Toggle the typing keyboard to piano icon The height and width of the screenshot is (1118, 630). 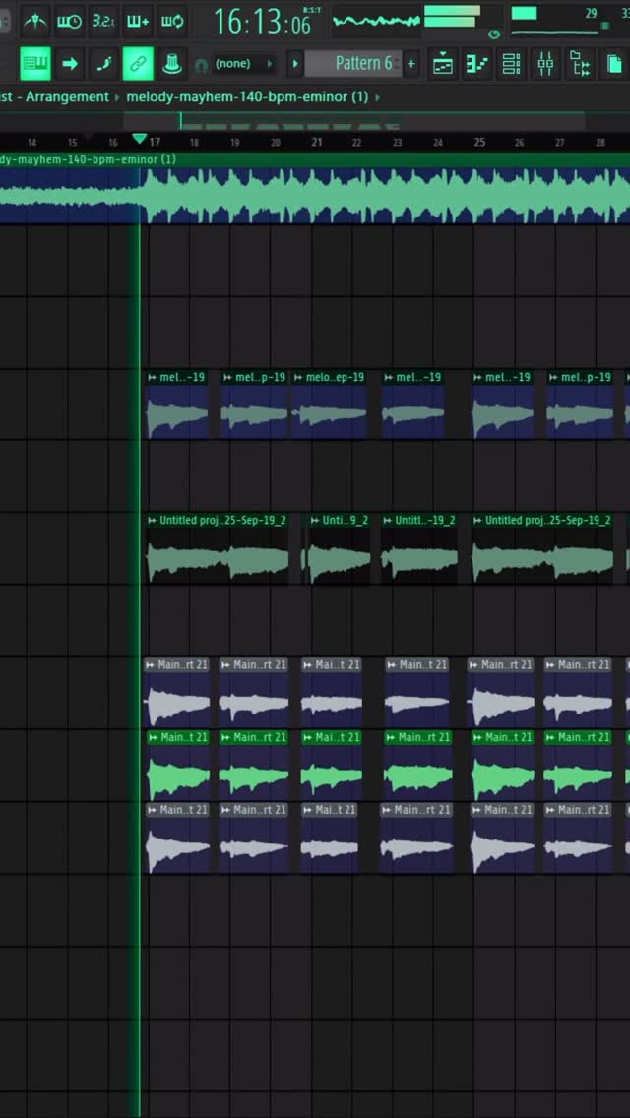(x=35, y=64)
